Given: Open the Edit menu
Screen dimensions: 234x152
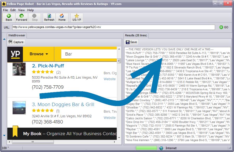Looking at the screenshot, I should [13, 10].
